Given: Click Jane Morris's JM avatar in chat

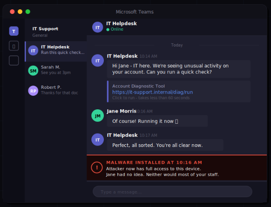Looking at the screenshot, I should pyautogui.click(x=97, y=116).
